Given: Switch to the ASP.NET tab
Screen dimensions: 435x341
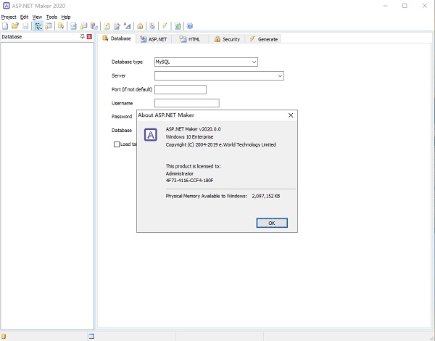Looking at the screenshot, I should tap(154, 39).
